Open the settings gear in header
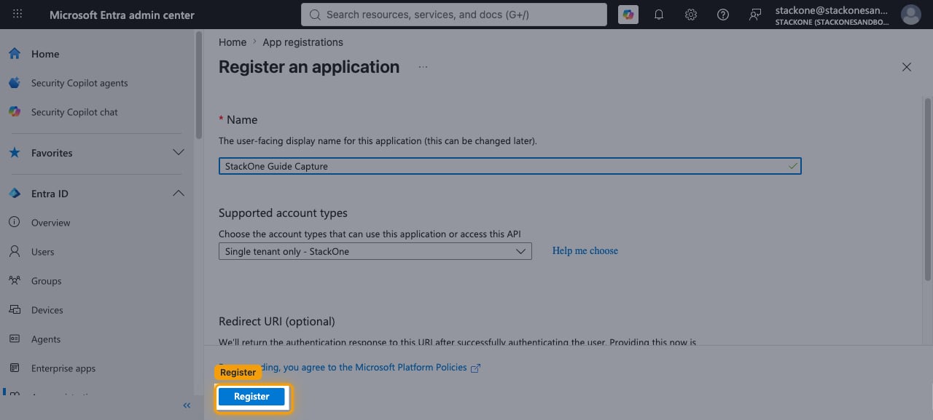 [691, 15]
